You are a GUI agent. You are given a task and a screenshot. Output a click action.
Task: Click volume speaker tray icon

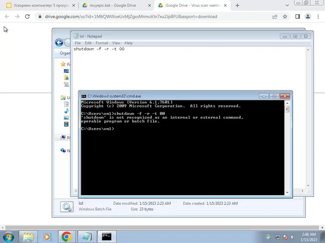tap(293, 237)
